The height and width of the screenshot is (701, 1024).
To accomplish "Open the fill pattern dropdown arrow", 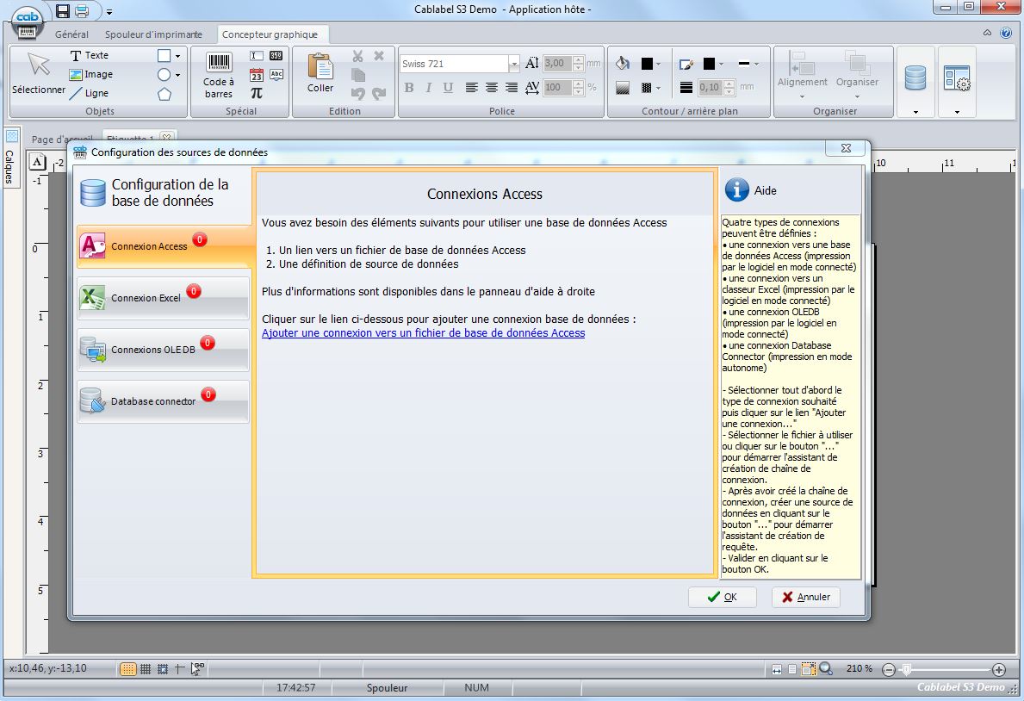I will [658, 88].
